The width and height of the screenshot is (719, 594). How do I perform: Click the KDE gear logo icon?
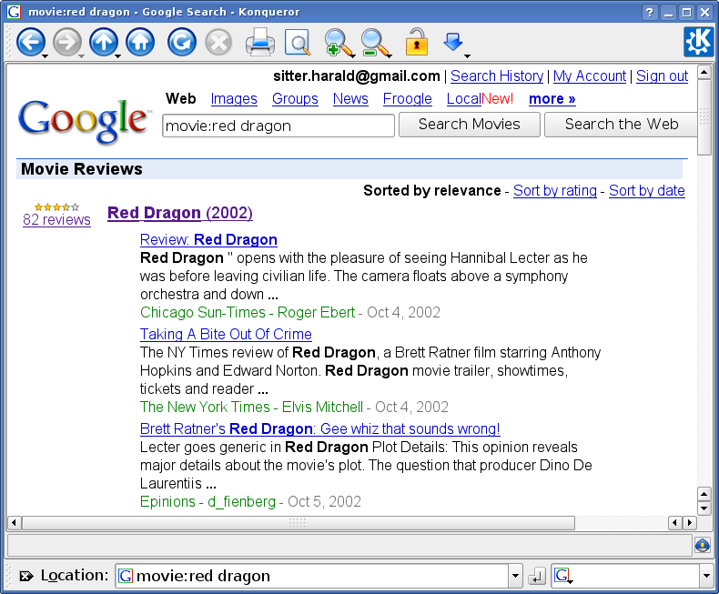[699, 42]
